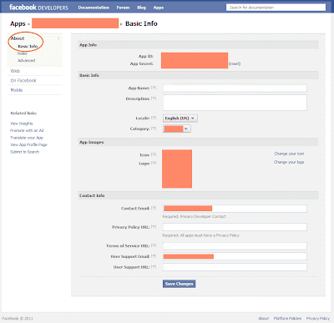
Task: Focus the User Support Email field
Action: point(235,256)
